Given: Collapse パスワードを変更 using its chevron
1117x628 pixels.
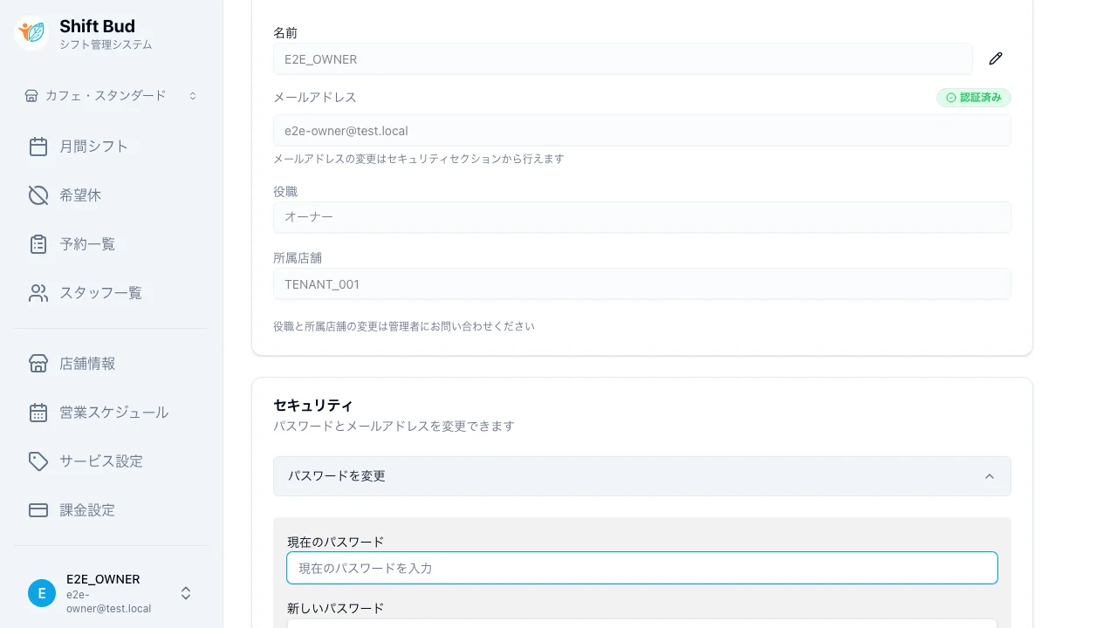Looking at the screenshot, I should (x=990, y=476).
